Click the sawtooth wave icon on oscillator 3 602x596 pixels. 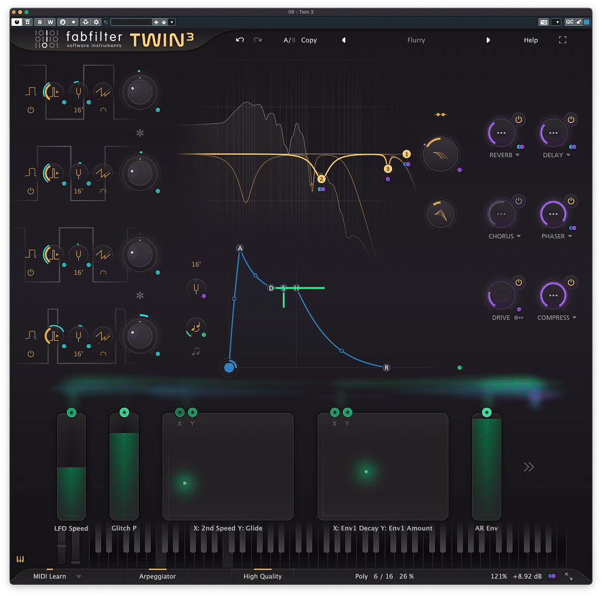[103, 255]
